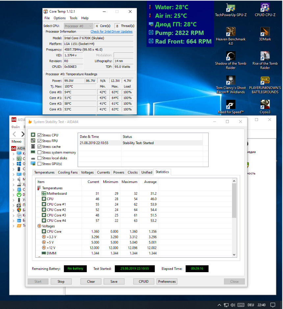Click statistics scrollbar down arrow
283x309 pixels.
point(234,255)
